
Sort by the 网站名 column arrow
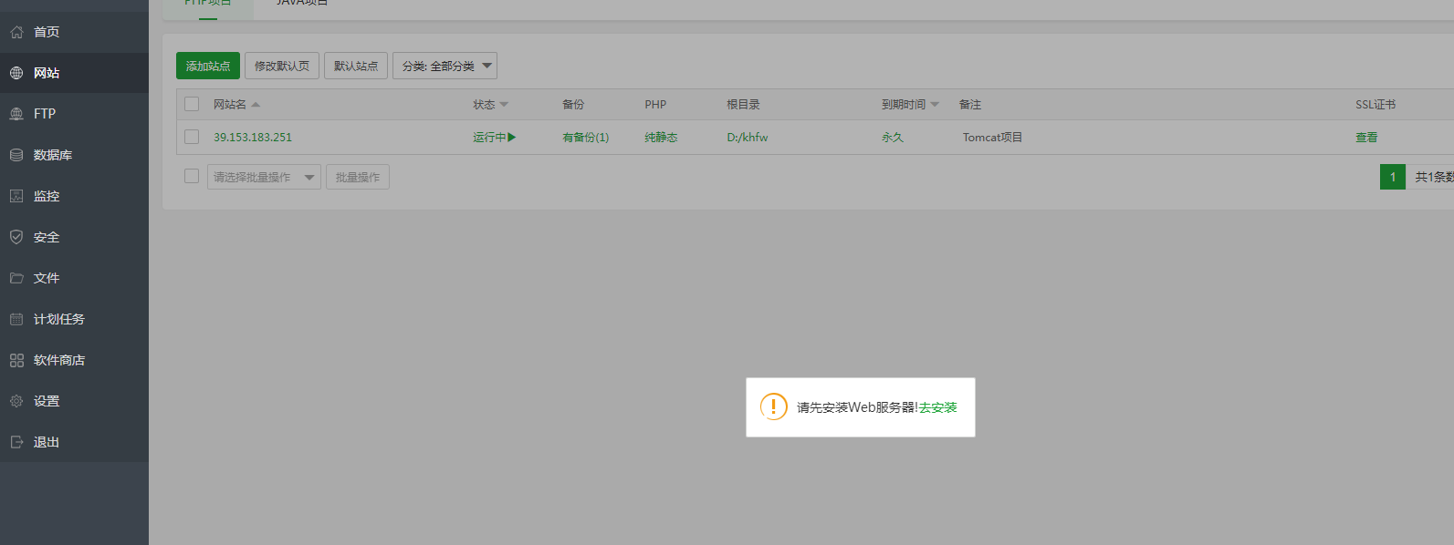pyautogui.click(x=256, y=105)
